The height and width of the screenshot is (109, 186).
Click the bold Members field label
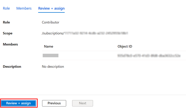click(10, 44)
